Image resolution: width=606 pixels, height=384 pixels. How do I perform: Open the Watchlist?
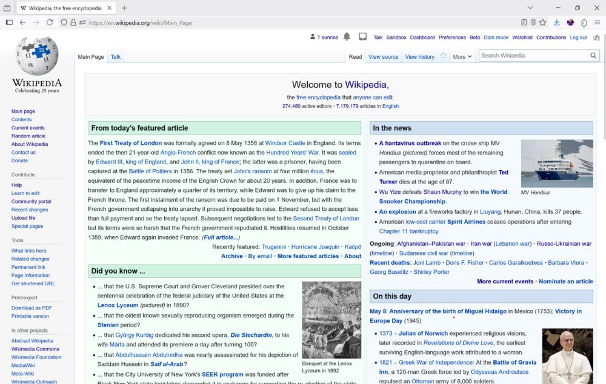(x=522, y=38)
